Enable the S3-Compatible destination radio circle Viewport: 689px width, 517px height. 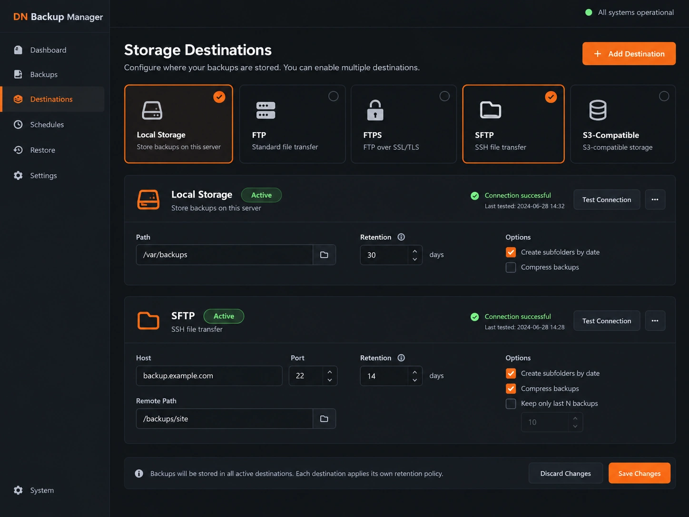click(664, 96)
